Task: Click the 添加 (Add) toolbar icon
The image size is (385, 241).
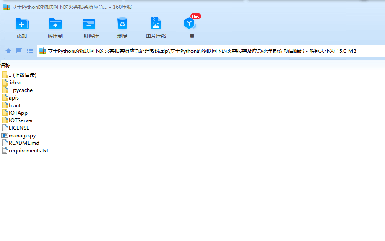Action: (x=22, y=24)
